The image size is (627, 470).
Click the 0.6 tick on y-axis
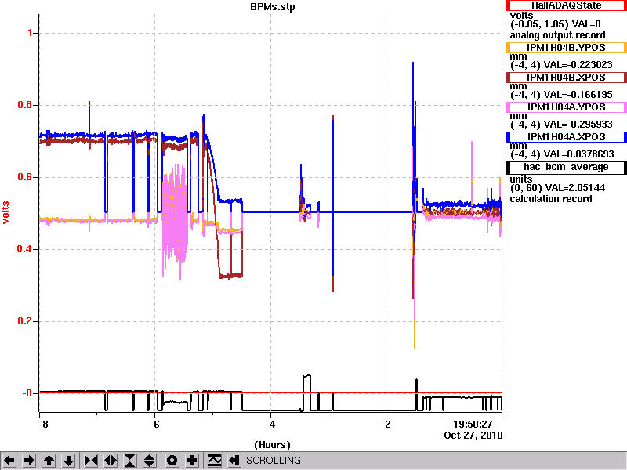click(25, 177)
